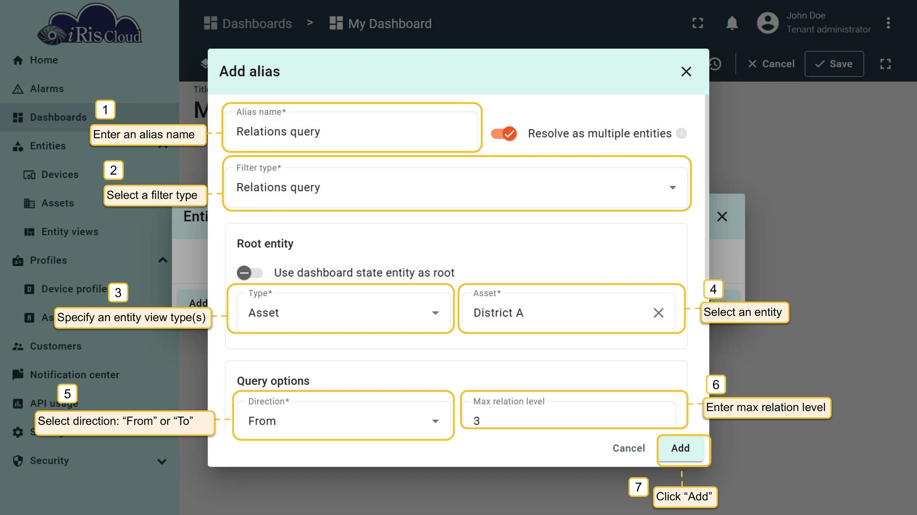Open the Direction dropdown

(x=344, y=420)
